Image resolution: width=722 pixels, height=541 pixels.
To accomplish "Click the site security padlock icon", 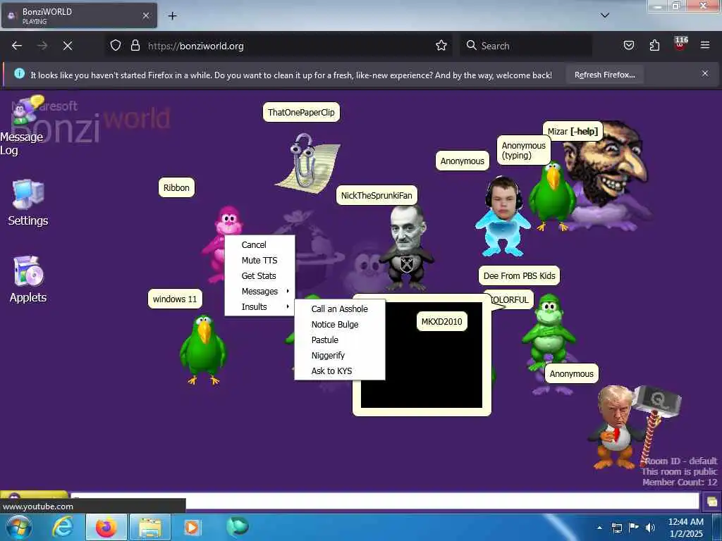I will [x=135, y=46].
